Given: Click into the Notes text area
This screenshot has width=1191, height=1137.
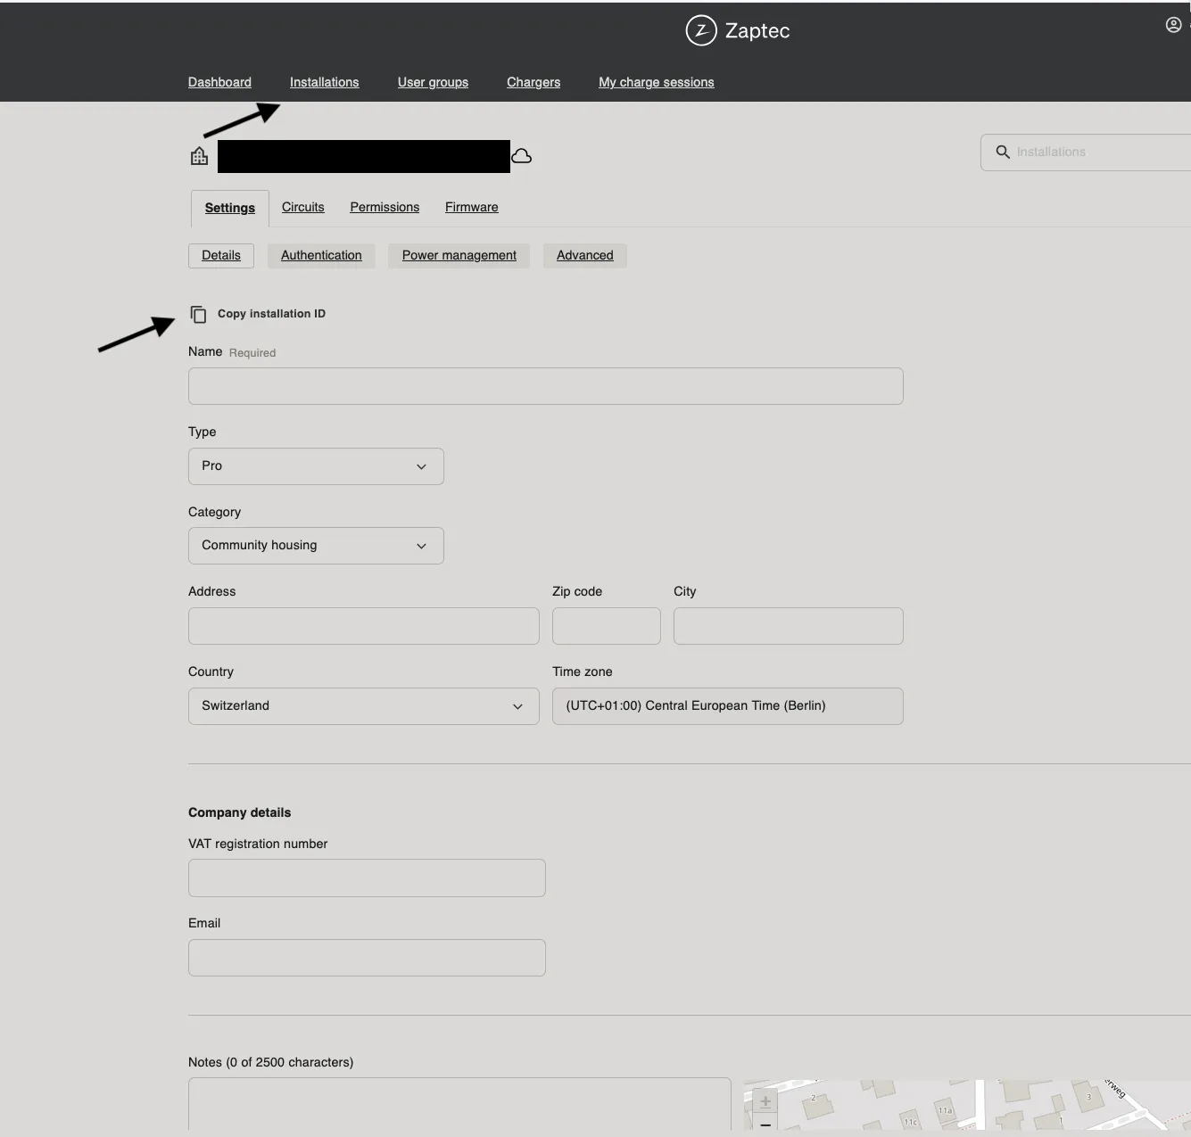Looking at the screenshot, I should (459, 1104).
